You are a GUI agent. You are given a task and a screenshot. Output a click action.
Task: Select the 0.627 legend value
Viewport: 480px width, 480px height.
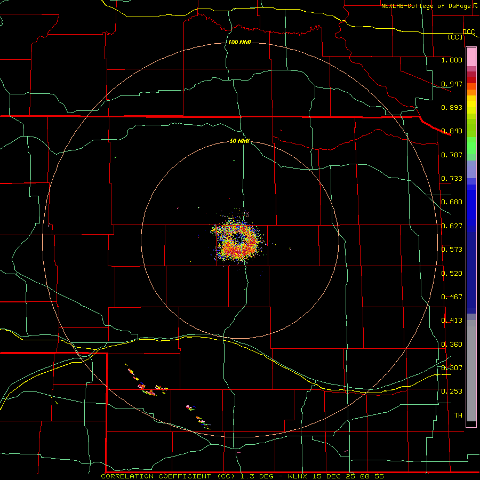[452, 226]
